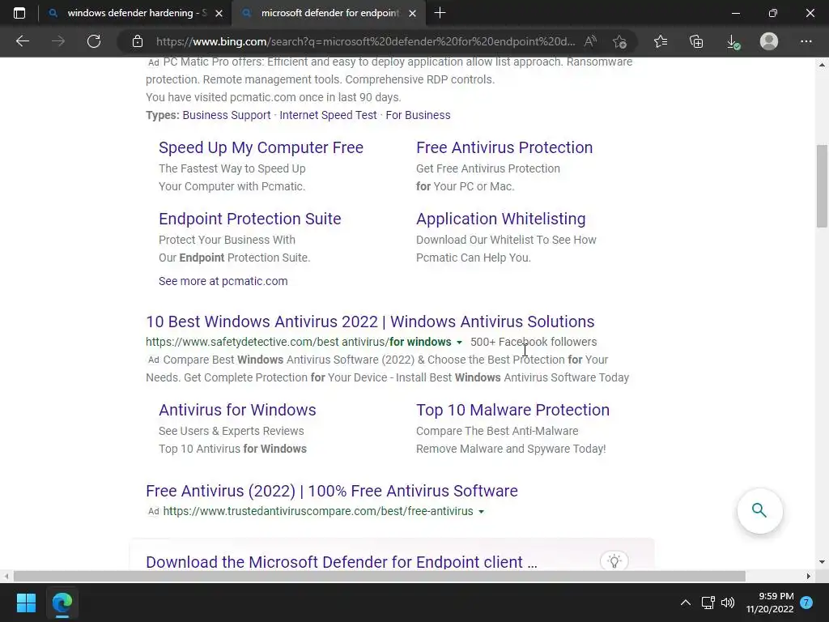Refresh the current Bing page
This screenshot has height=622, width=829.
tap(94, 41)
